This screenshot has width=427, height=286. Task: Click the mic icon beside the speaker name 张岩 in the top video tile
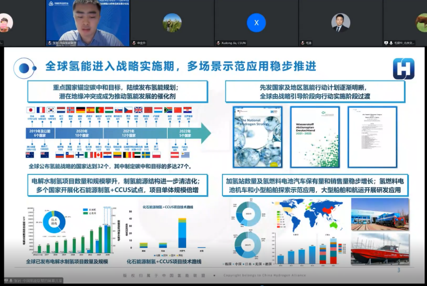[x=49, y=43]
